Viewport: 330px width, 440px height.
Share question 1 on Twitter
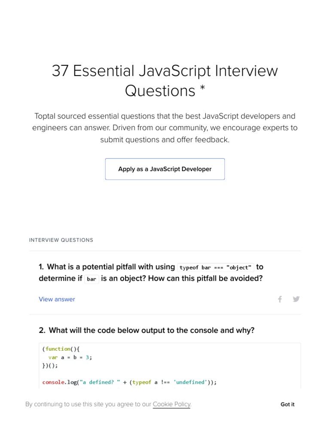click(x=296, y=299)
